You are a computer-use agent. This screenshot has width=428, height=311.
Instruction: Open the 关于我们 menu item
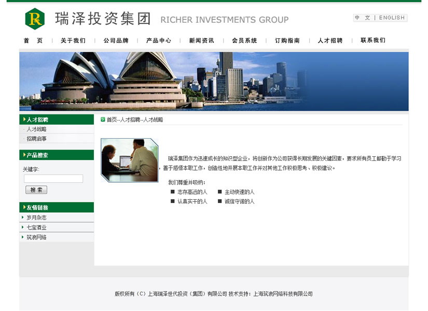point(73,40)
